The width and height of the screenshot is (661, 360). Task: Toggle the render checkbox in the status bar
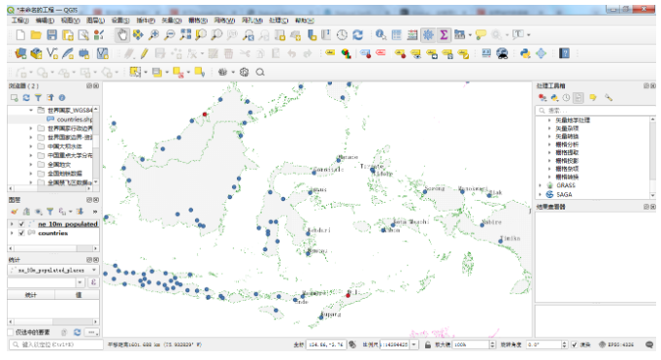(575, 344)
